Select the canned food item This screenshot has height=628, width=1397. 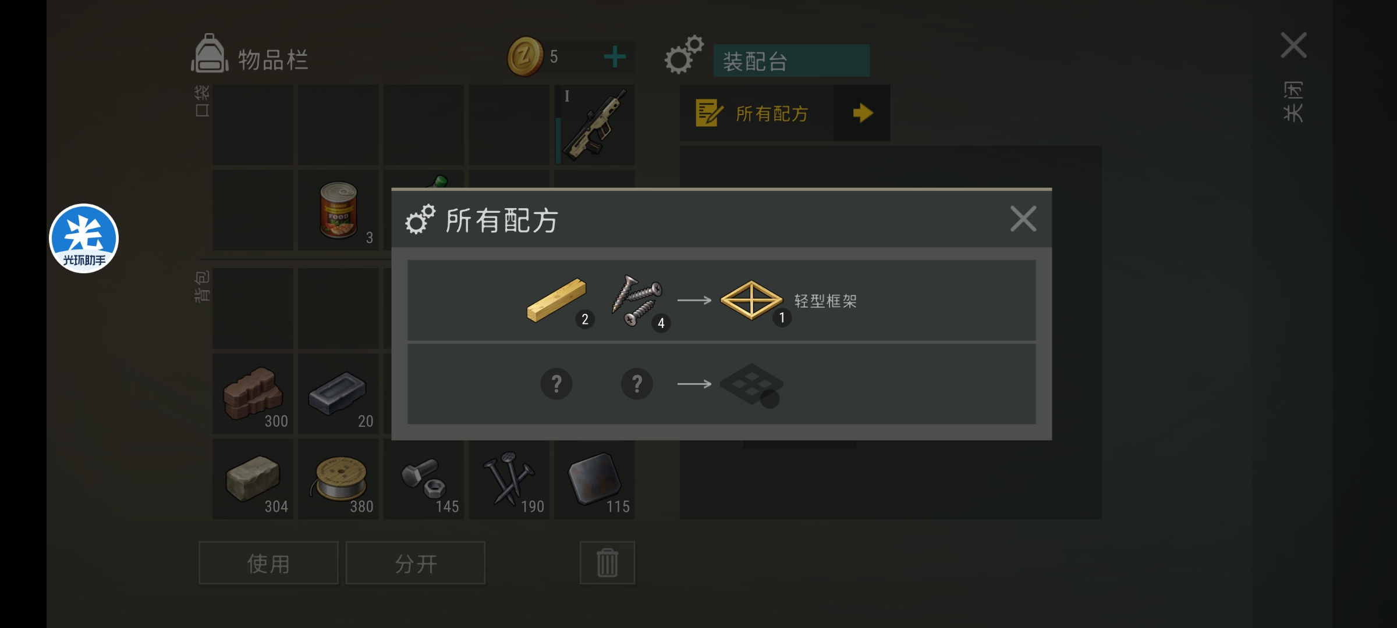338,210
